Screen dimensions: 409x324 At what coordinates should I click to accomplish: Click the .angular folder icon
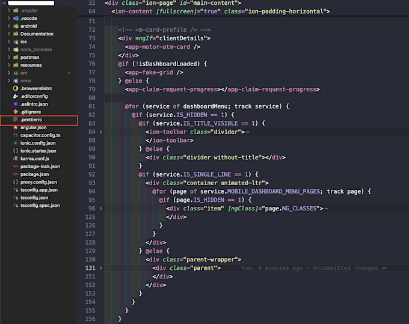(x=16, y=10)
